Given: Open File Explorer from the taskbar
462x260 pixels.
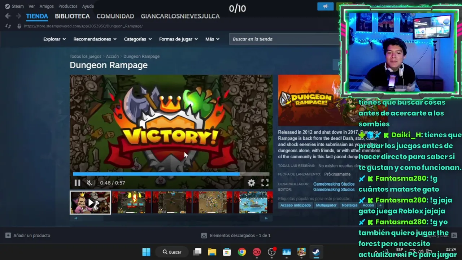Looking at the screenshot, I should pyautogui.click(x=212, y=252).
